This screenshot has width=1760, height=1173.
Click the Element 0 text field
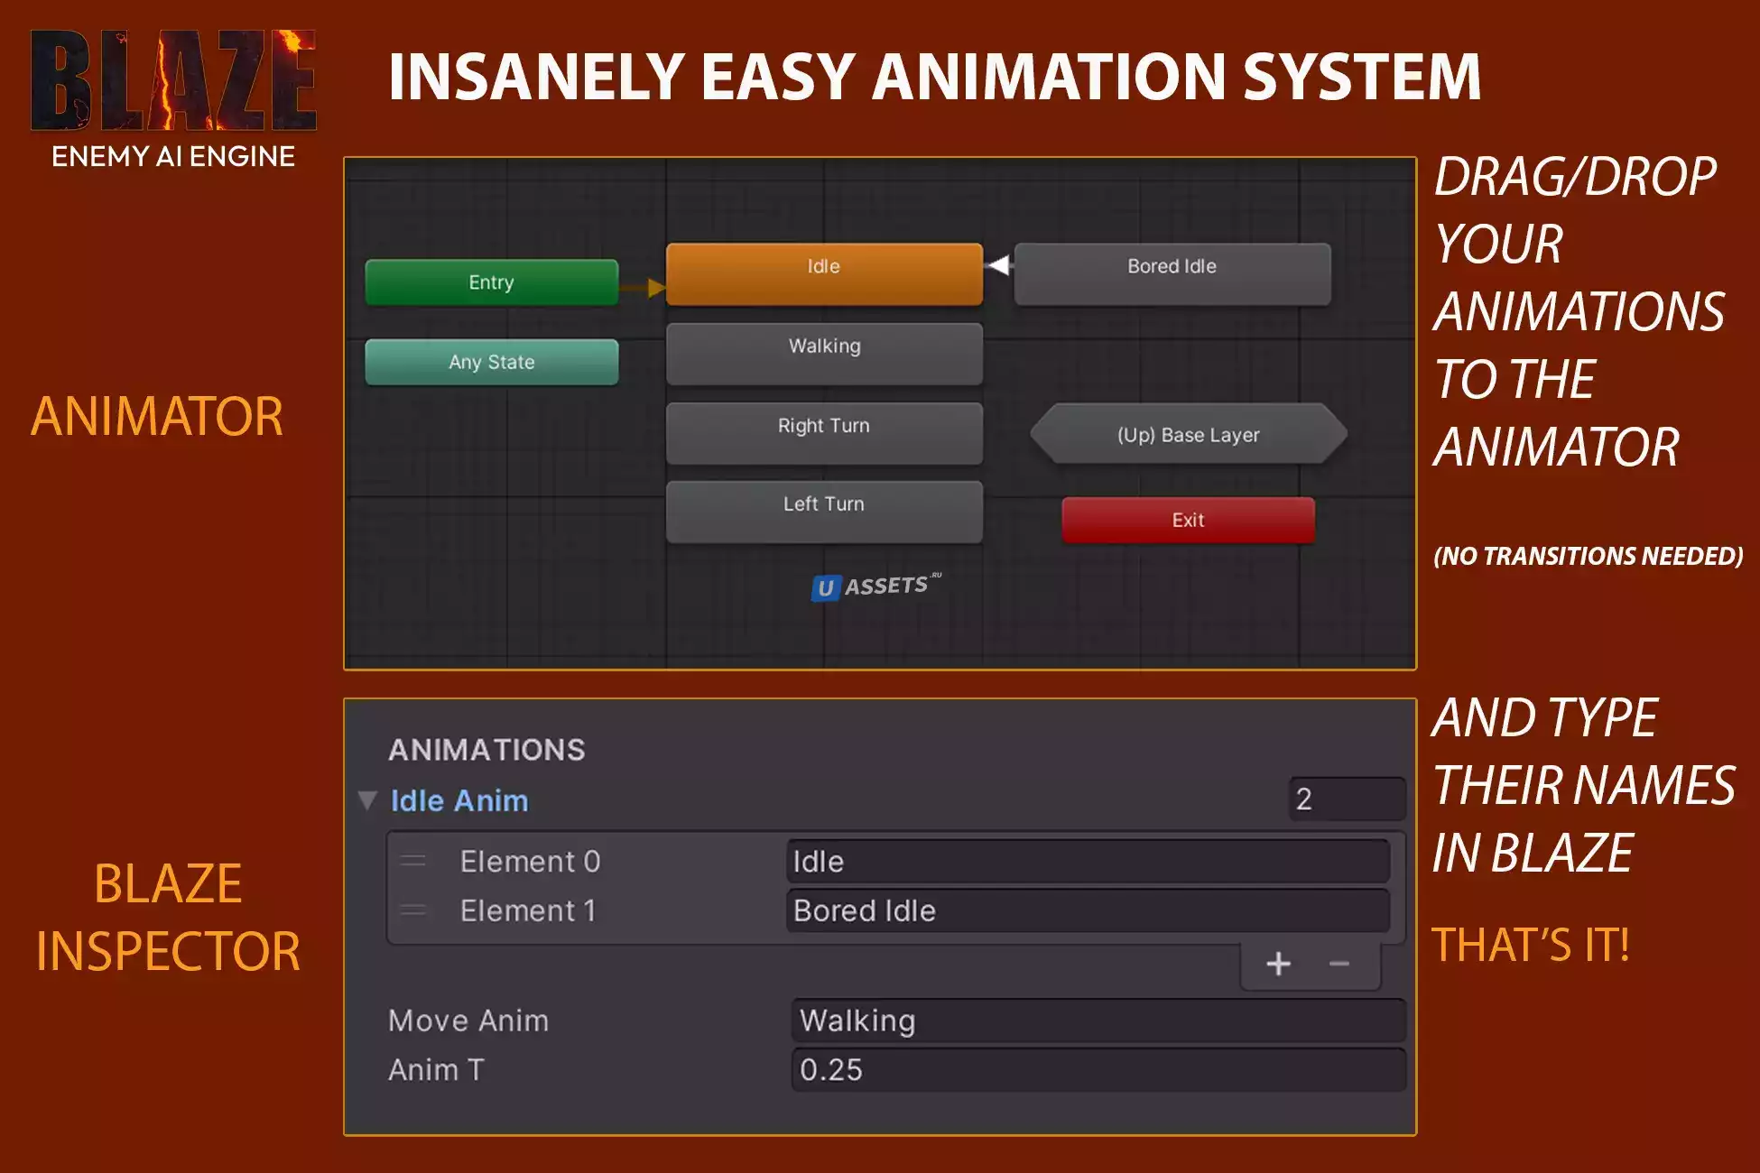[x=1087, y=862]
